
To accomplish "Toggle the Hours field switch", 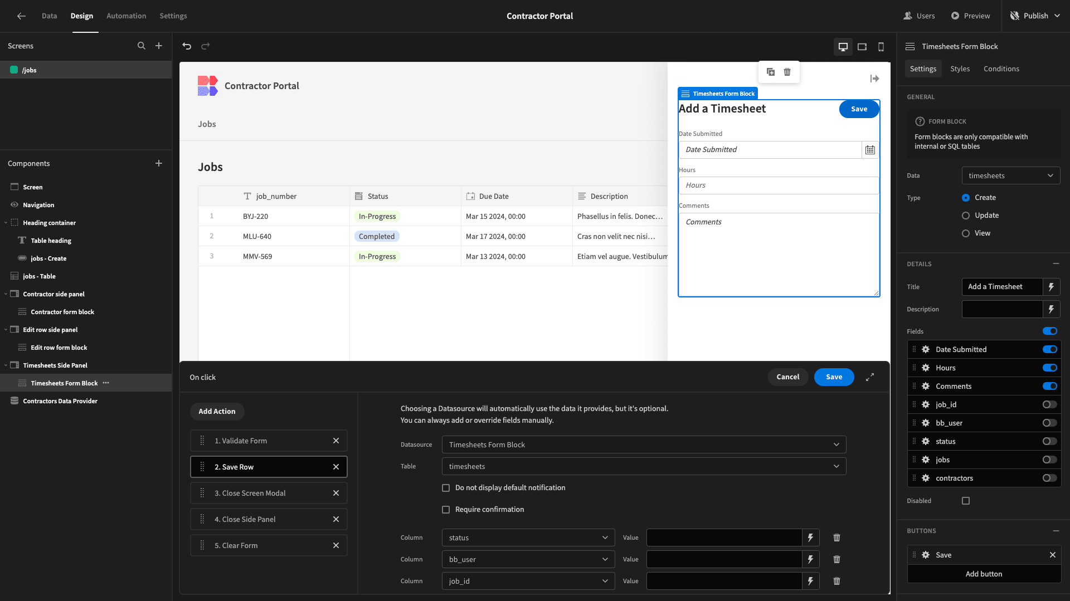I will click(1050, 368).
